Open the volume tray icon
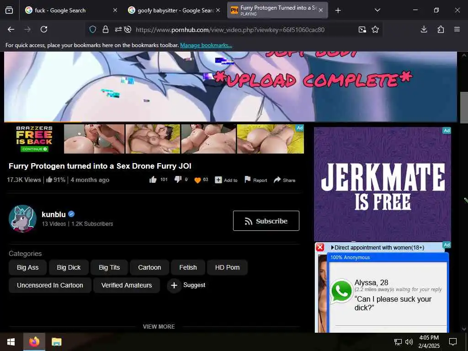This screenshot has height=351, width=468. coord(409,342)
